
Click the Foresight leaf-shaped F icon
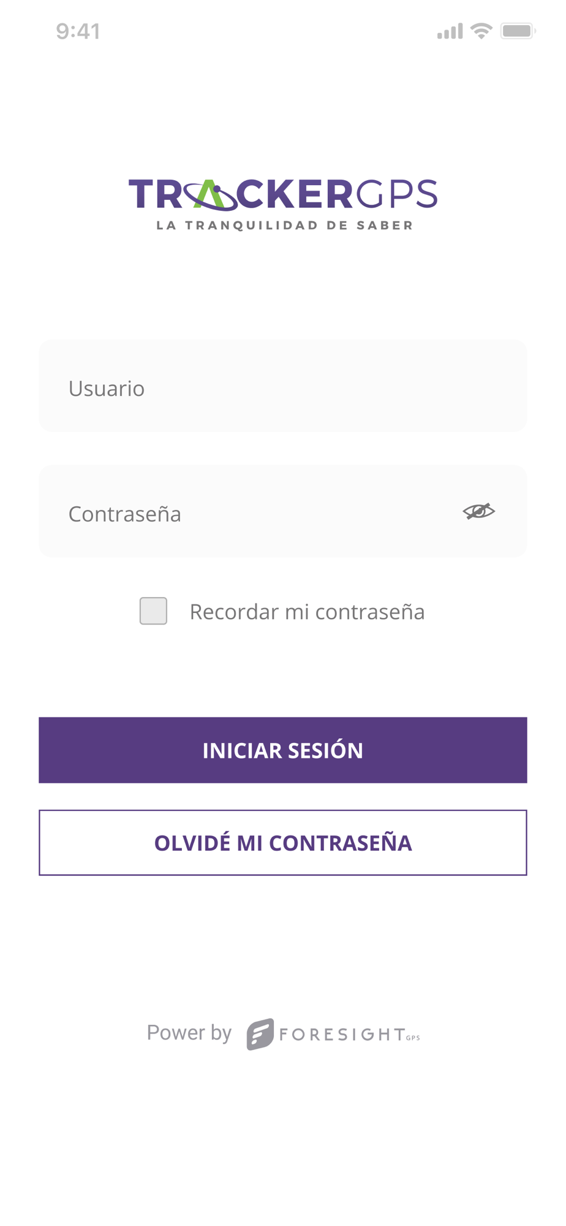260,1034
